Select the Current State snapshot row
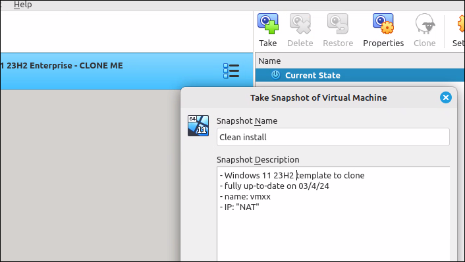465x262 pixels. tap(360, 75)
